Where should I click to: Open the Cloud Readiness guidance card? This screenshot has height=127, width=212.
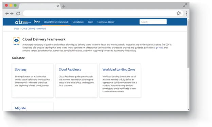pyautogui.click(x=76, y=80)
